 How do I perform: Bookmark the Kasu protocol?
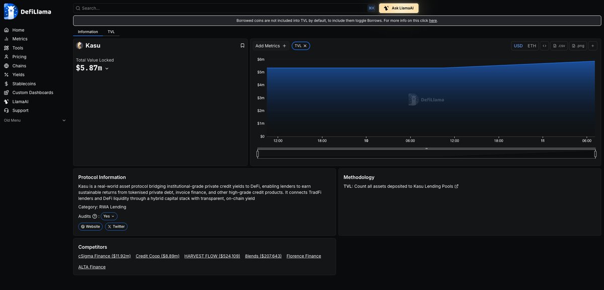pos(242,45)
